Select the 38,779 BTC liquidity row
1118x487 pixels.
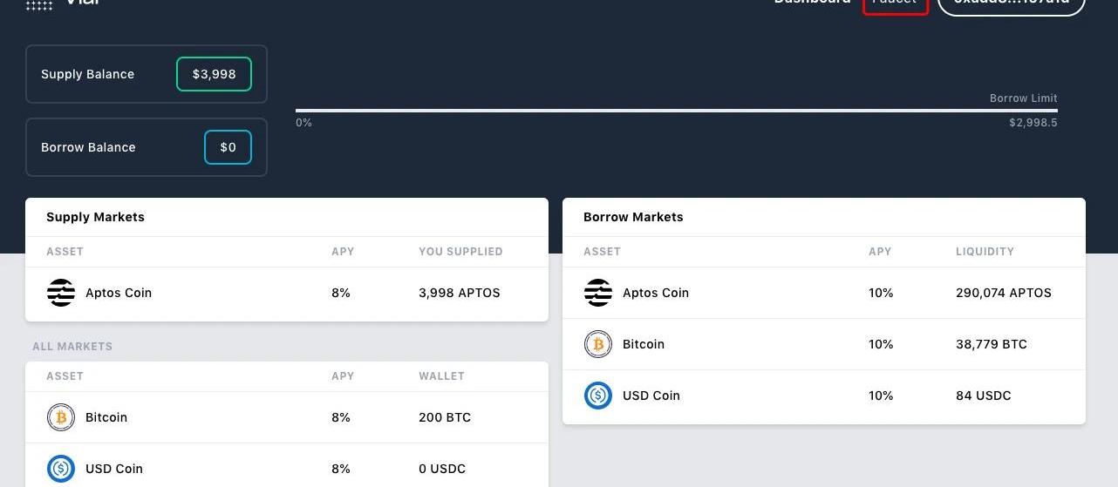824,345
